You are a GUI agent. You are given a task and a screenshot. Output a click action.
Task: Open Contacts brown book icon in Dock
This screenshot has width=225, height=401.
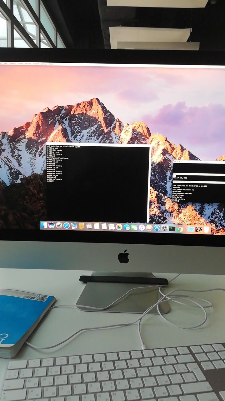pos(82,226)
